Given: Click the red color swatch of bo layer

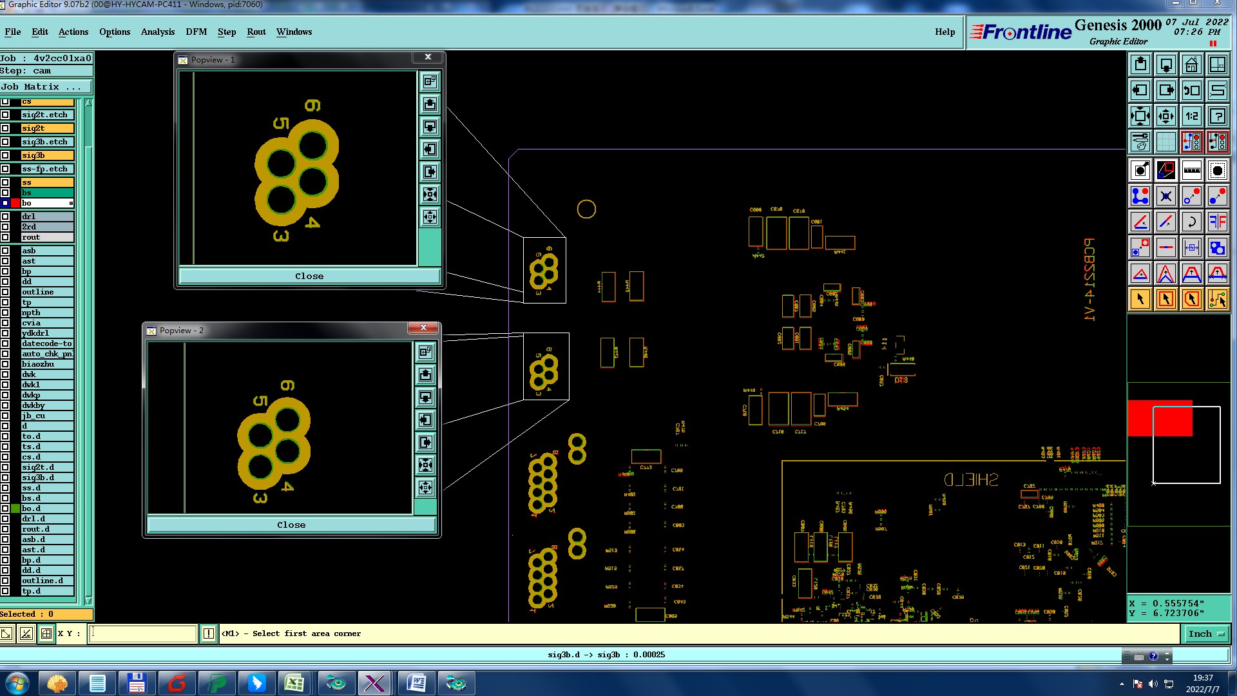Looking at the screenshot, I should click(15, 203).
